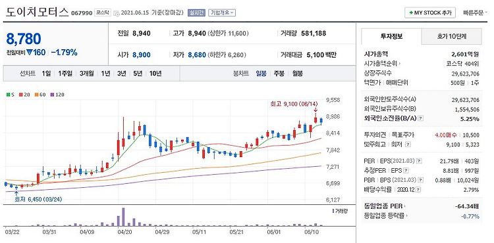Click 배당수익률 value 2.79%
The height and width of the screenshot is (243, 494).
(x=472, y=190)
